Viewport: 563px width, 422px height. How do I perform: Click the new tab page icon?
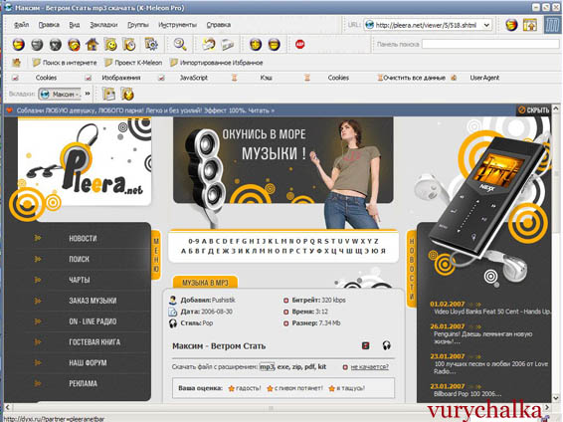pyautogui.click(x=108, y=95)
